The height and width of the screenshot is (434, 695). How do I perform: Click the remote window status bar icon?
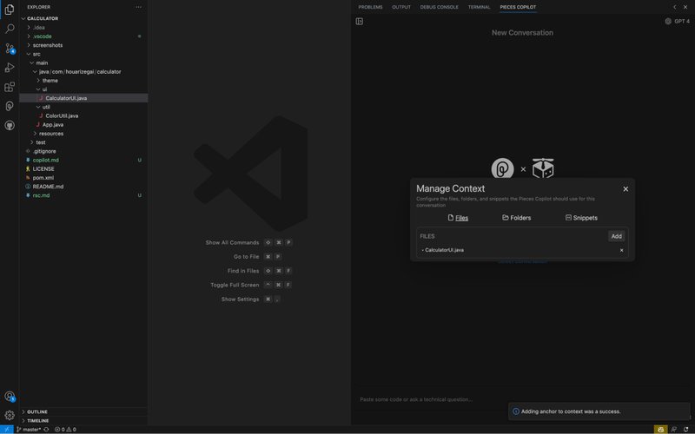(7, 430)
